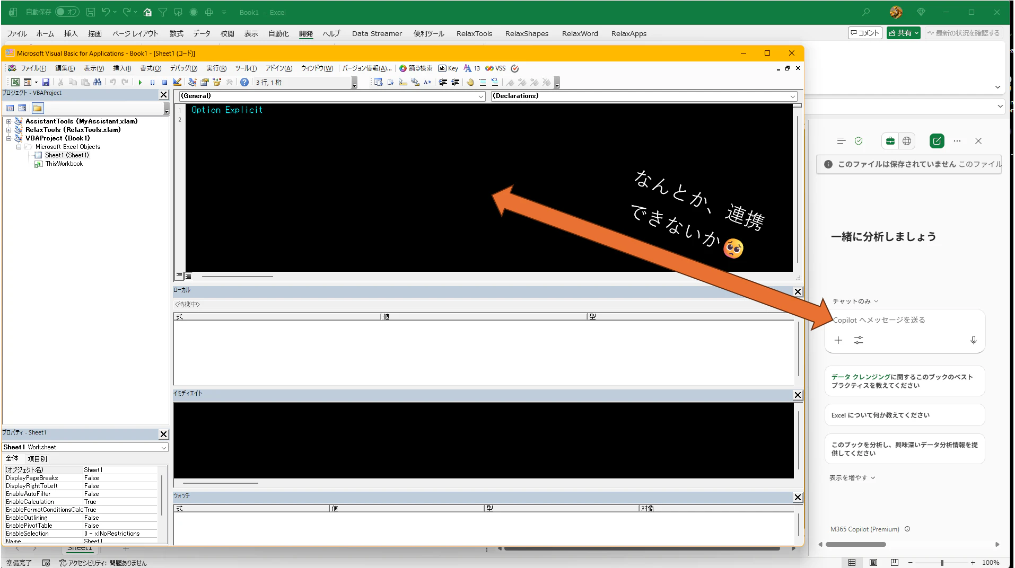Image resolution: width=1015 pixels, height=568 pixels.
Task: Open the VBA デバッグ(D) menu
Action: pos(183,68)
